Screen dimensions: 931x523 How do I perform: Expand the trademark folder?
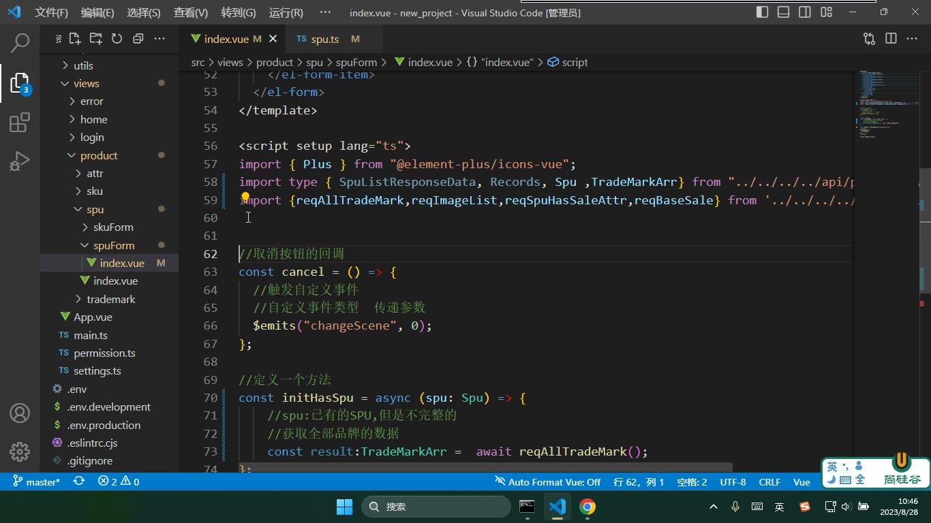tap(109, 299)
